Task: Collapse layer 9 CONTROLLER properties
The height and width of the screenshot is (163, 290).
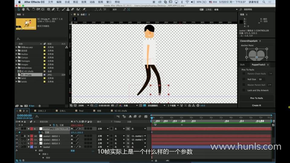Action: (x=29, y=129)
